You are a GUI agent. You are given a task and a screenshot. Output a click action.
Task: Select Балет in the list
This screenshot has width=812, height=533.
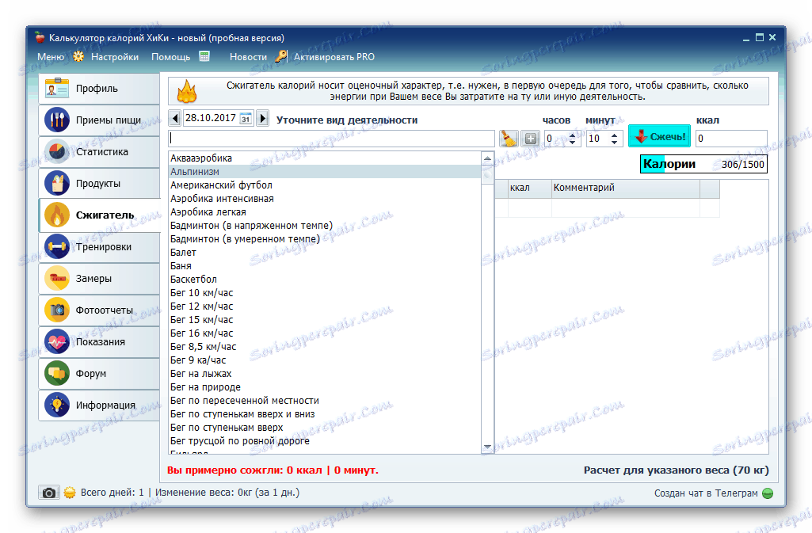point(326,253)
